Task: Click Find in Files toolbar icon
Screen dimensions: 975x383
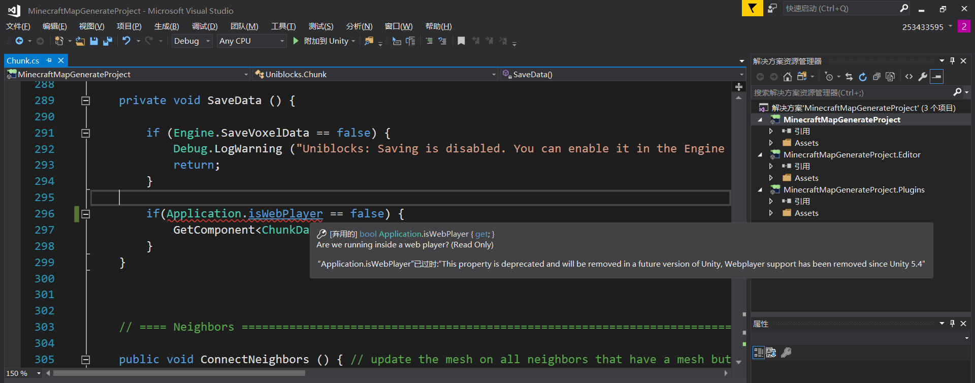Action: pos(369,41)
